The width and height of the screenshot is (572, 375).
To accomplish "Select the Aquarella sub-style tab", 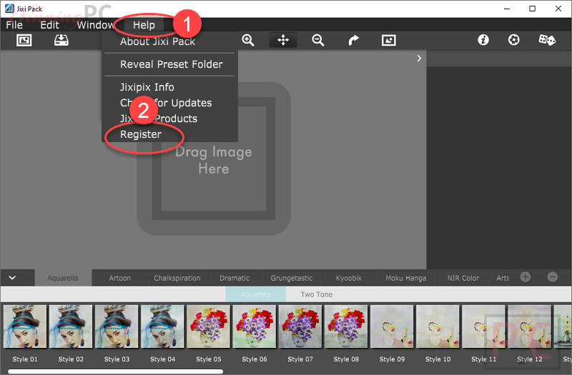I will click(x=256, y=294).
